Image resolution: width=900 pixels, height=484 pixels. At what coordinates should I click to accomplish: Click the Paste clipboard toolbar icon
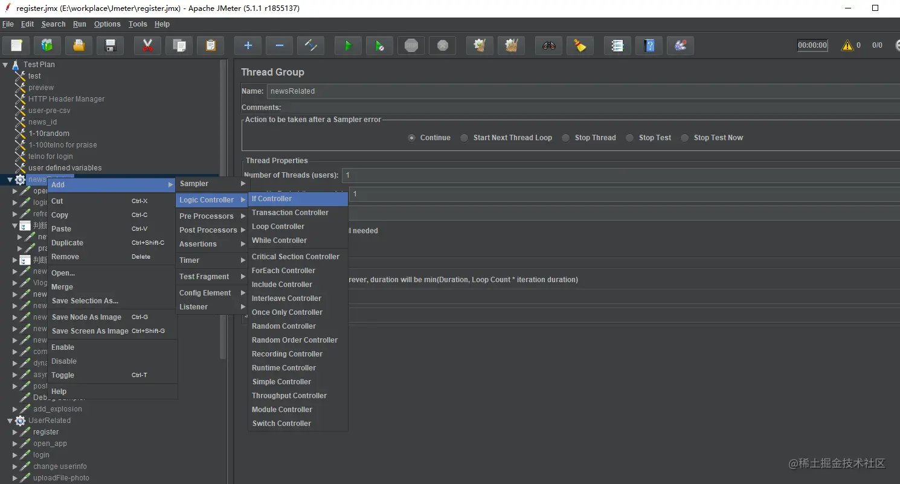[210, 45]
